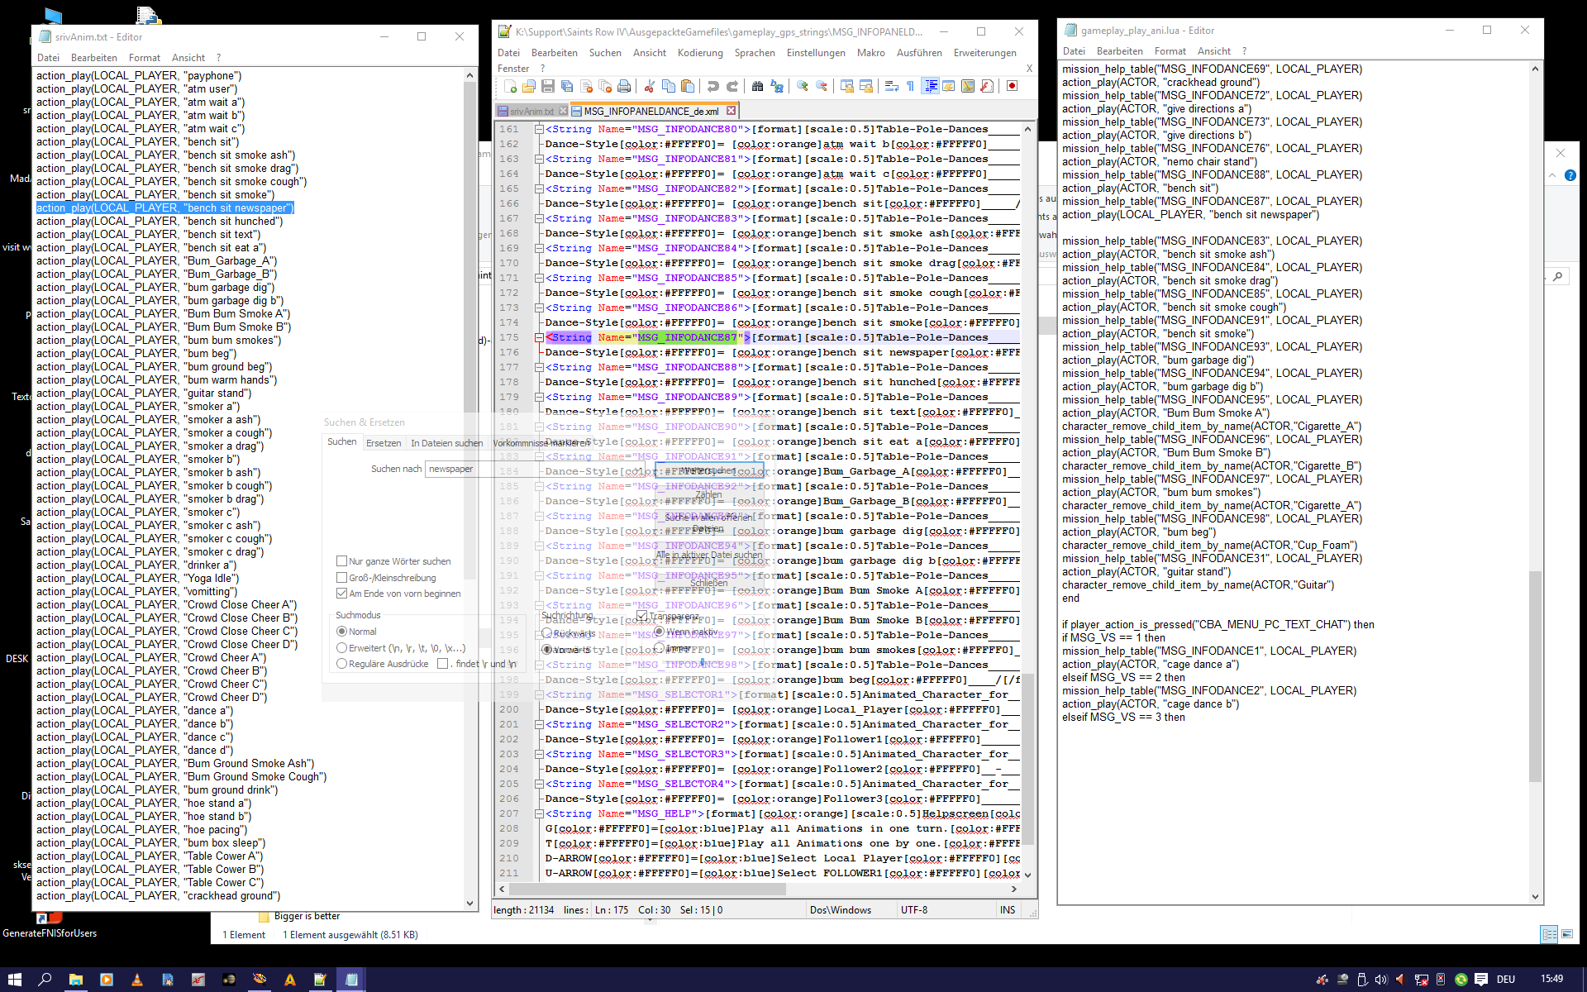Screen dimensions: 1587x992
Task: Open VLC from the taskbar
Action: [136, 980]
